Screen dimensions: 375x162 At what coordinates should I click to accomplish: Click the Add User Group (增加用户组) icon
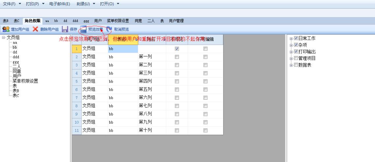(6, 30)
